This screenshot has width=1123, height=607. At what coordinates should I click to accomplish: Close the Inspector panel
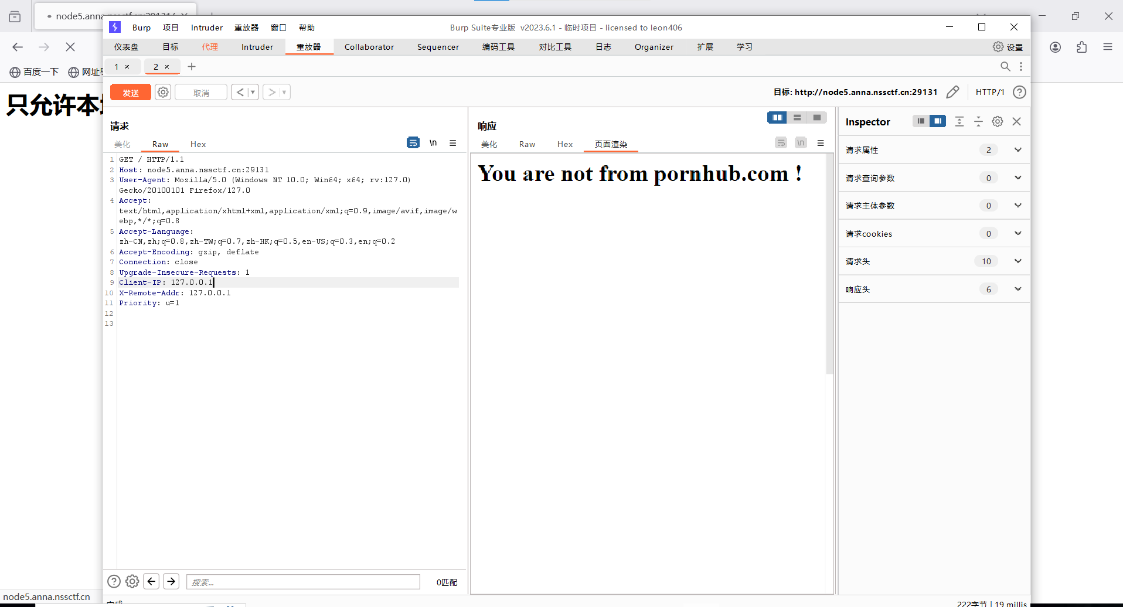(x=1017, y=121)
